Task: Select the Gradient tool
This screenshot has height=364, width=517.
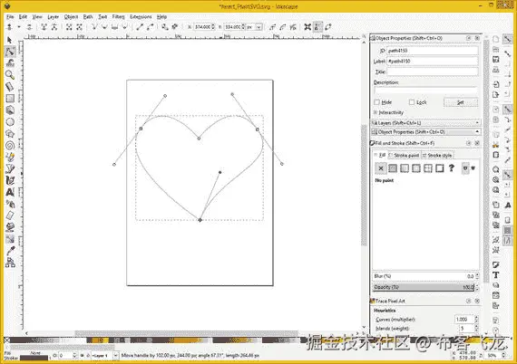Action: coord(10,239)
